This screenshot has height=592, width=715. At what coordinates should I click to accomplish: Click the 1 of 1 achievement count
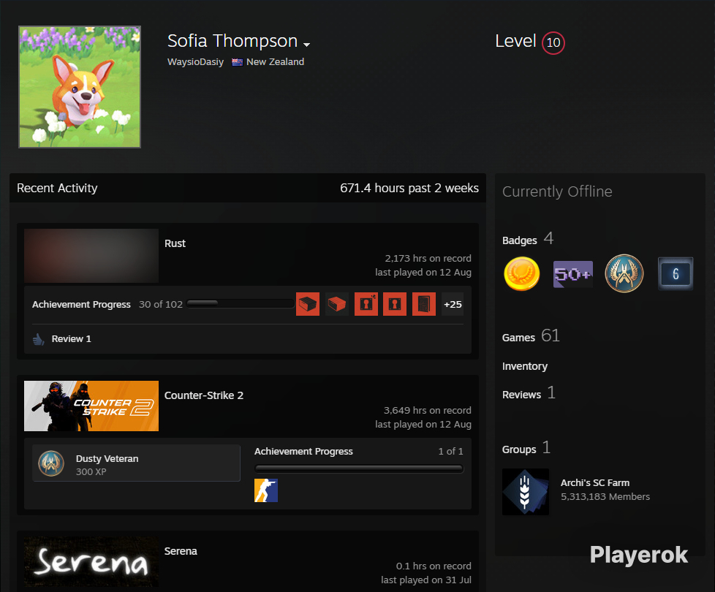(x=450, y=451)
